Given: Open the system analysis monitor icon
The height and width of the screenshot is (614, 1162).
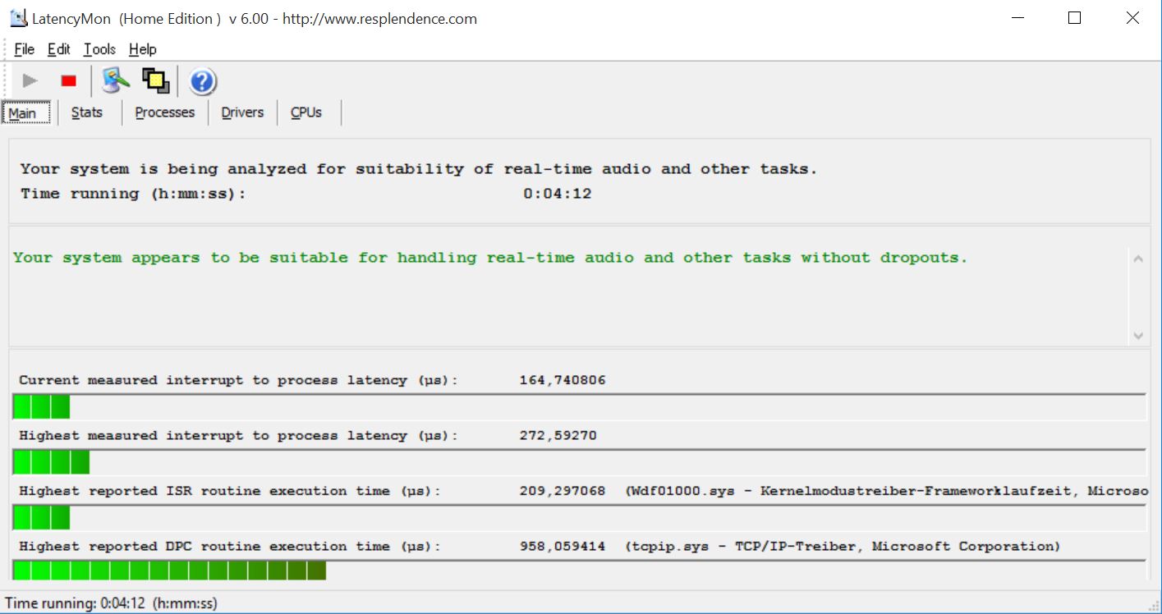Looking at the screenshot, I should (x=116, y=80).
